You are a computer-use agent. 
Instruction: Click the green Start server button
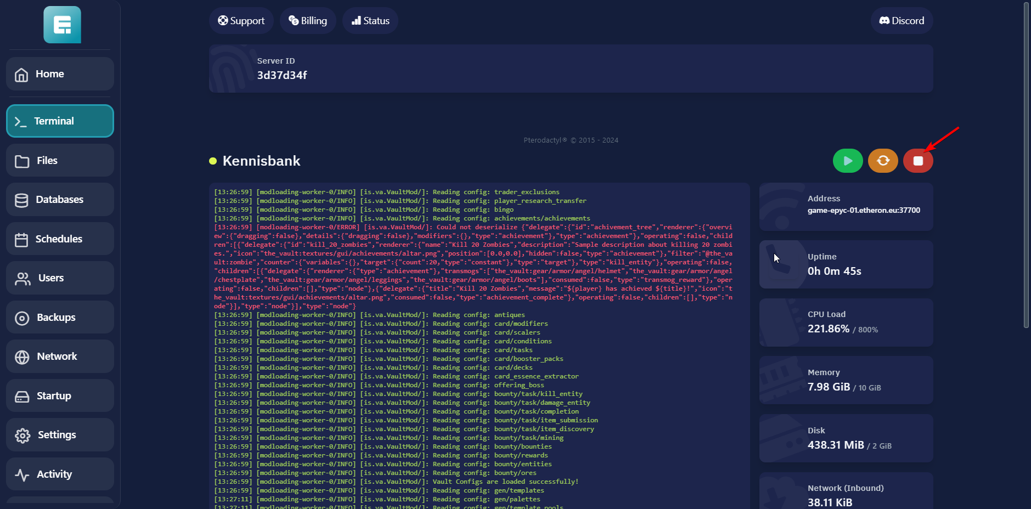pos(848,161)
